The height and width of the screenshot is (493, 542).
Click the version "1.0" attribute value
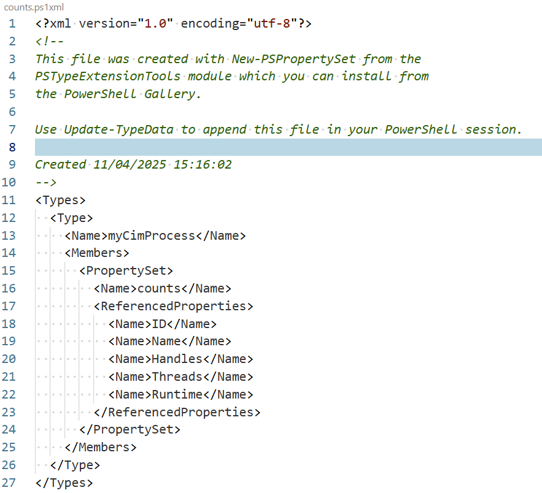pos(155,24)
